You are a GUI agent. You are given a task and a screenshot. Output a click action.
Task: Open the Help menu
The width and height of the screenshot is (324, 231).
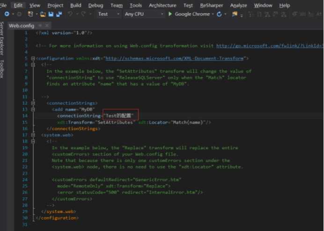click(x=285, y=5)
